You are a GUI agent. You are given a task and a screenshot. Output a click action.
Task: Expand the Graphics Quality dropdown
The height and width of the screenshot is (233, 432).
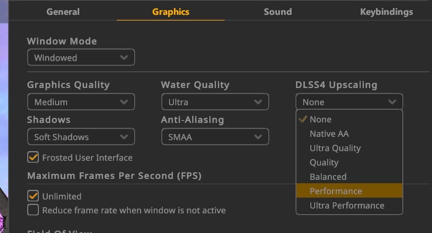[x=81, y=102]
